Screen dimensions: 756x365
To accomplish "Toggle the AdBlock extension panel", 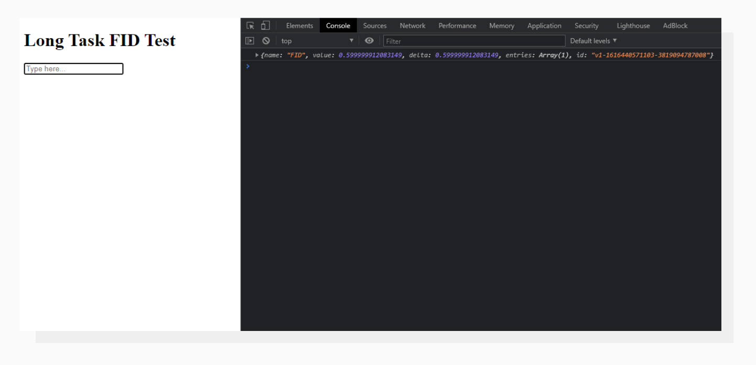I will (x=675, y=25).
